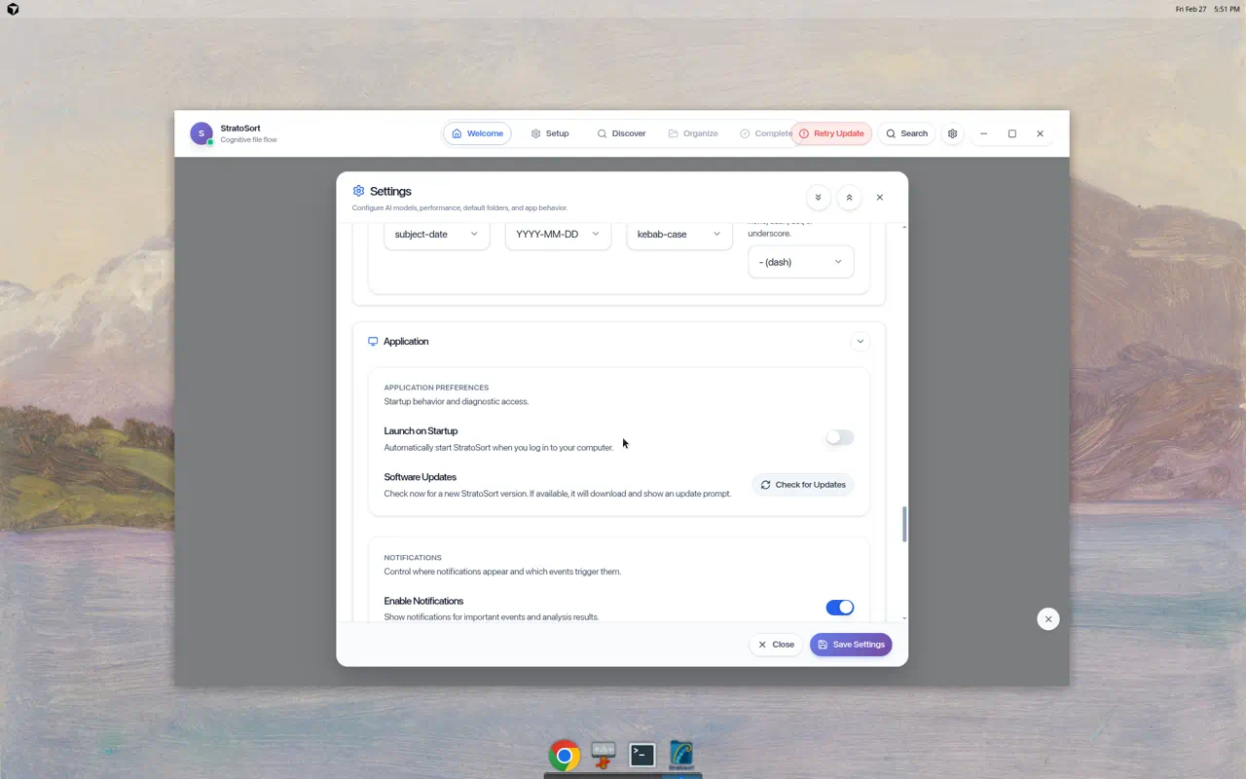Screen dimensions: 1246x779
Task: Open the terminal from the taskbar
Action: click(641, 755)
